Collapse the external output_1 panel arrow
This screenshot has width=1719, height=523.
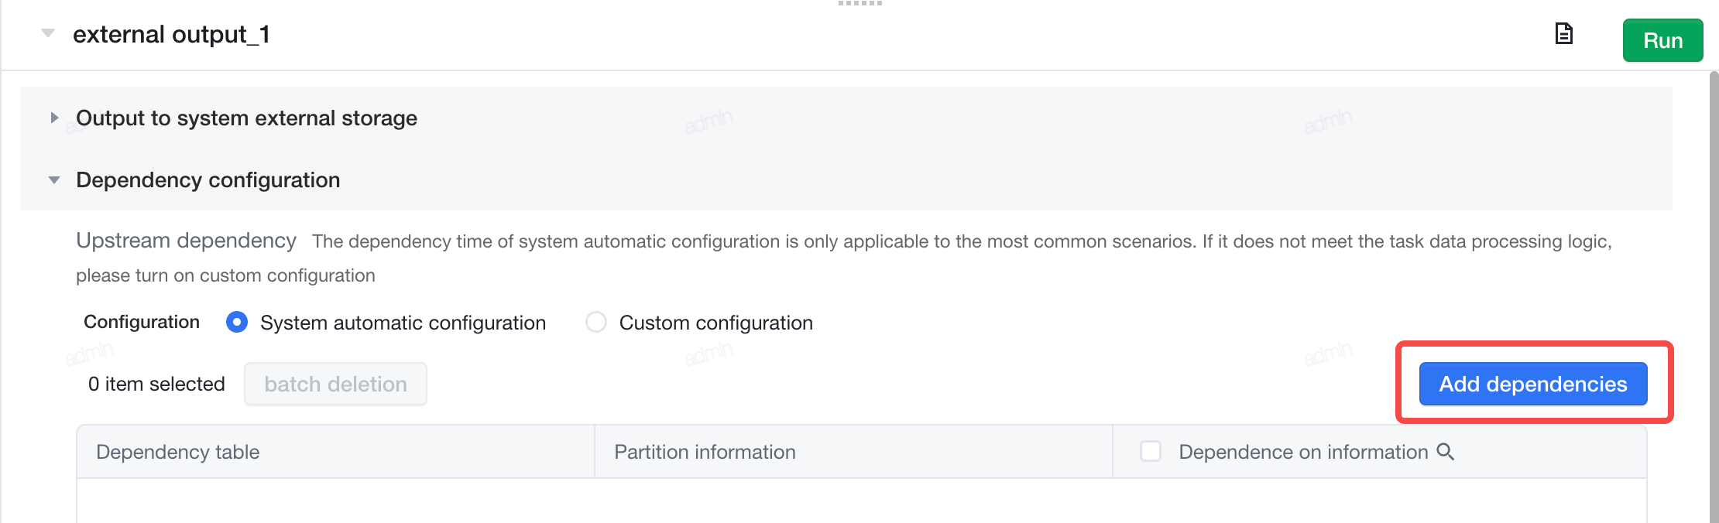point(48,33)
